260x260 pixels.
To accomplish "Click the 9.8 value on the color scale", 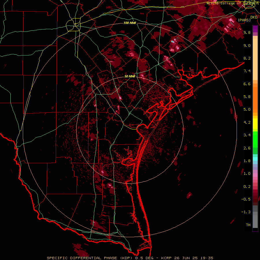I will point(247,32).
